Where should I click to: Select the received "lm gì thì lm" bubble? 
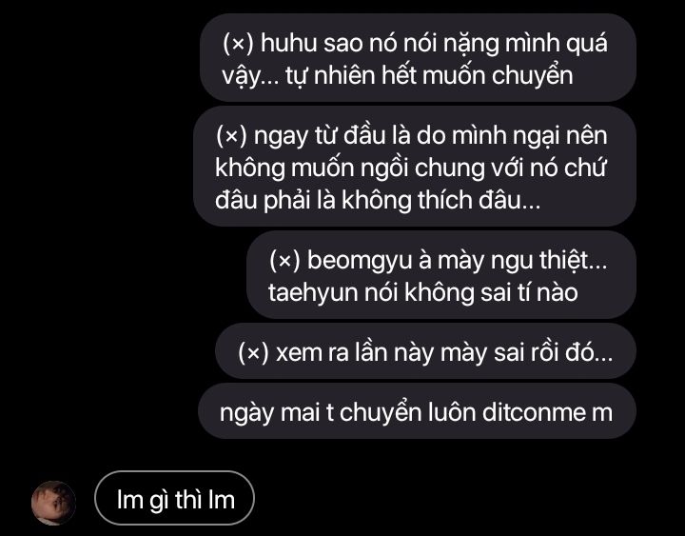point(174,498)
